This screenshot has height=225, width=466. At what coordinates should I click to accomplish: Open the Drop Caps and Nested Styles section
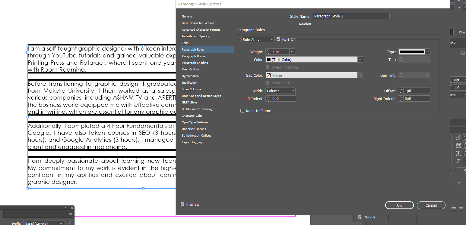(x=201, y=96)
